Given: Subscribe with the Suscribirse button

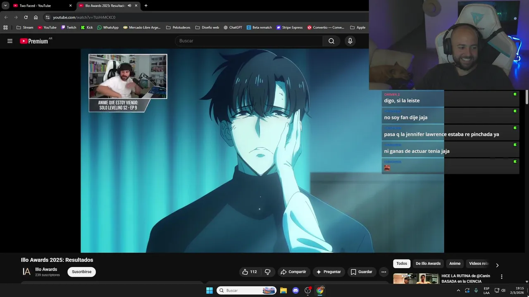Looking at the screenshot, I should point(82,272).
